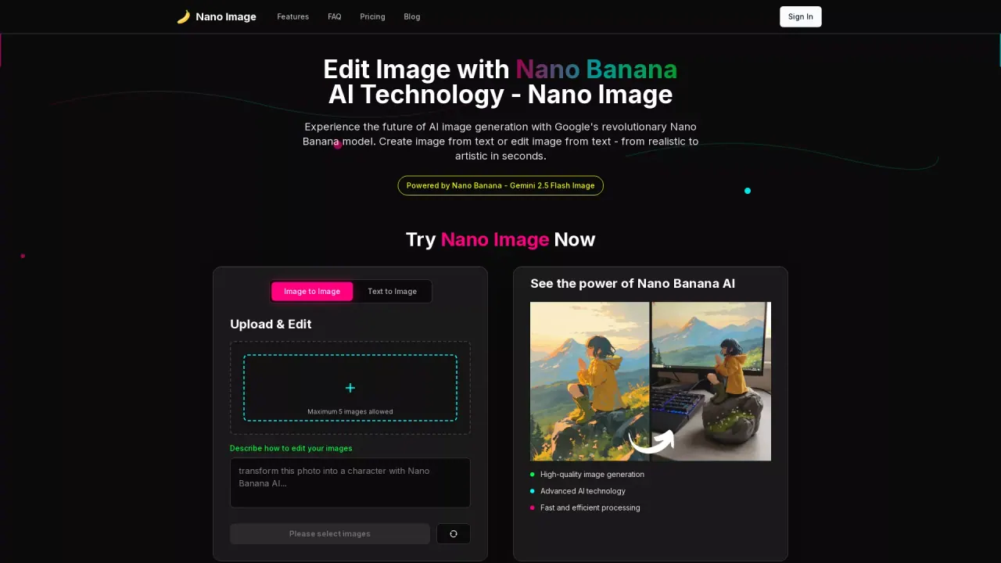
Task: Click the before-and-after demo image
Action: click(x=651, y=382)
